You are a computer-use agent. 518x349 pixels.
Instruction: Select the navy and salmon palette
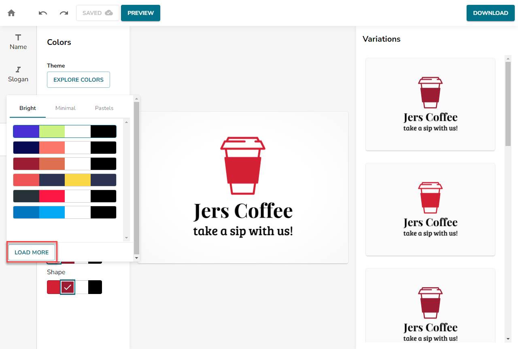(x=65, y=148)
